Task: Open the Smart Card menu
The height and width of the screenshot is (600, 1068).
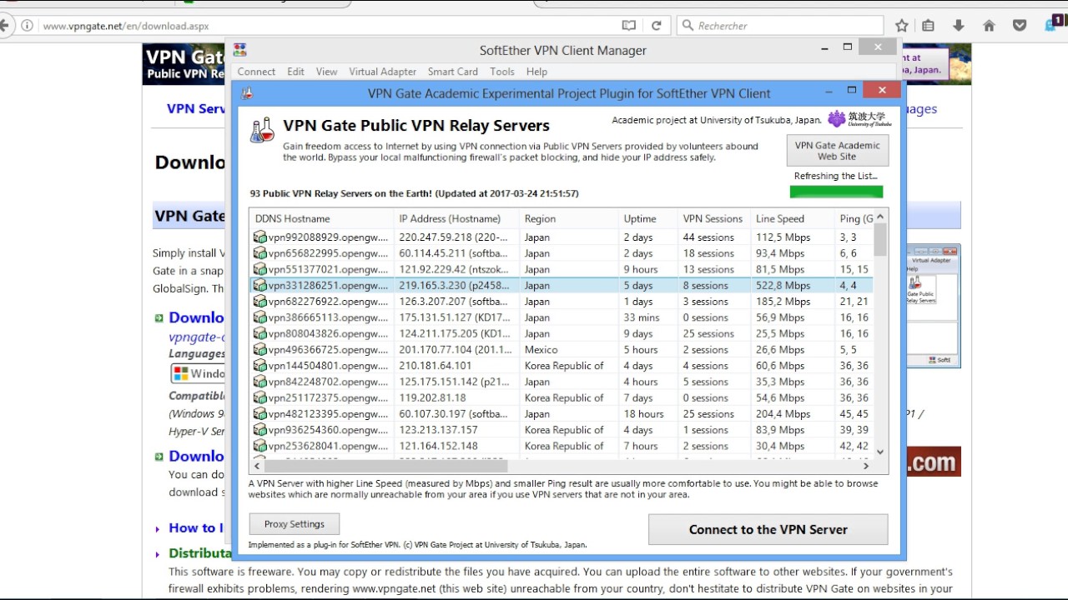Action: coord(453,72)
